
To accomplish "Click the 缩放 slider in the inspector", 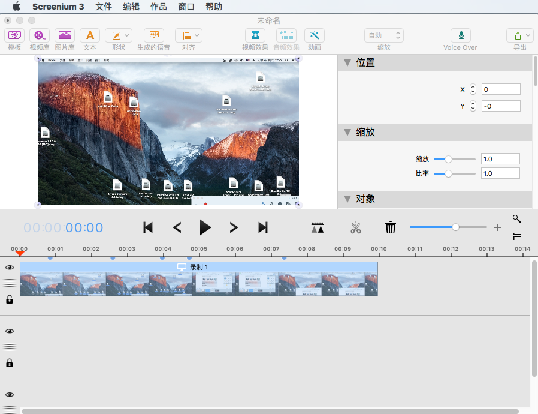I will 454,159.
